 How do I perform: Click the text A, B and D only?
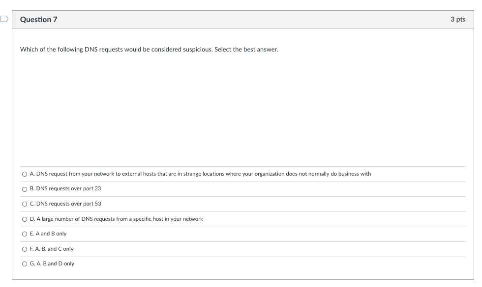pyautogui.click(x=52, y=263)
